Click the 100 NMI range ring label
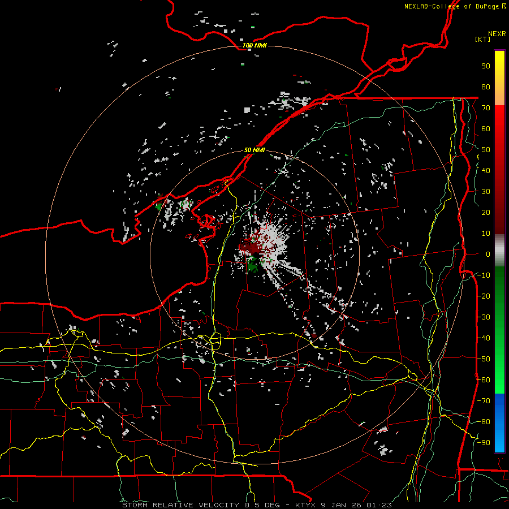The image size is (509, 509). [x=255, y=45]
